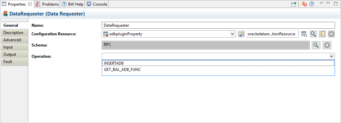
Task: Open the Description side tab
Action: 14,33
